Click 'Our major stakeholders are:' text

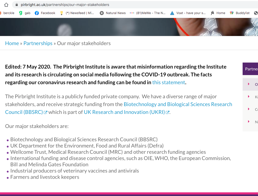(x=37, y=126)
